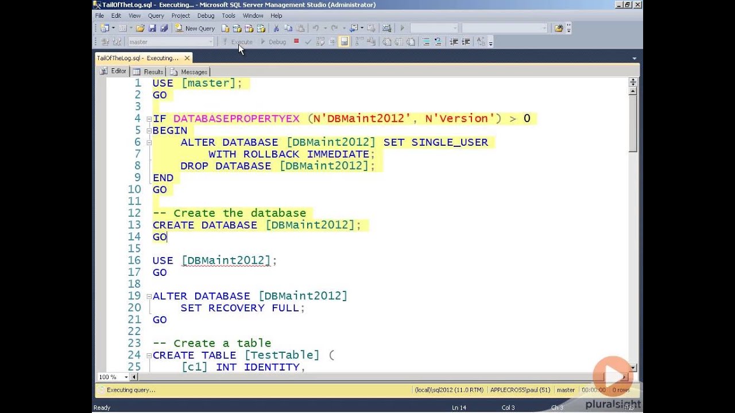Collapse the CREATE TABLE TestTable outline
The image size is (735, 413).
[149, 355]
